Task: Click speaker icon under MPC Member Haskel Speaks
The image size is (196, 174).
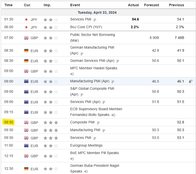Action: (x=72, y=74)
